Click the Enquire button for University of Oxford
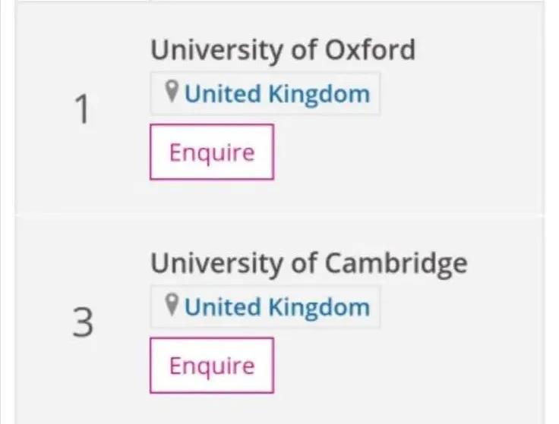The height and width of the screenshot is (424, 559). pos(212,152)
